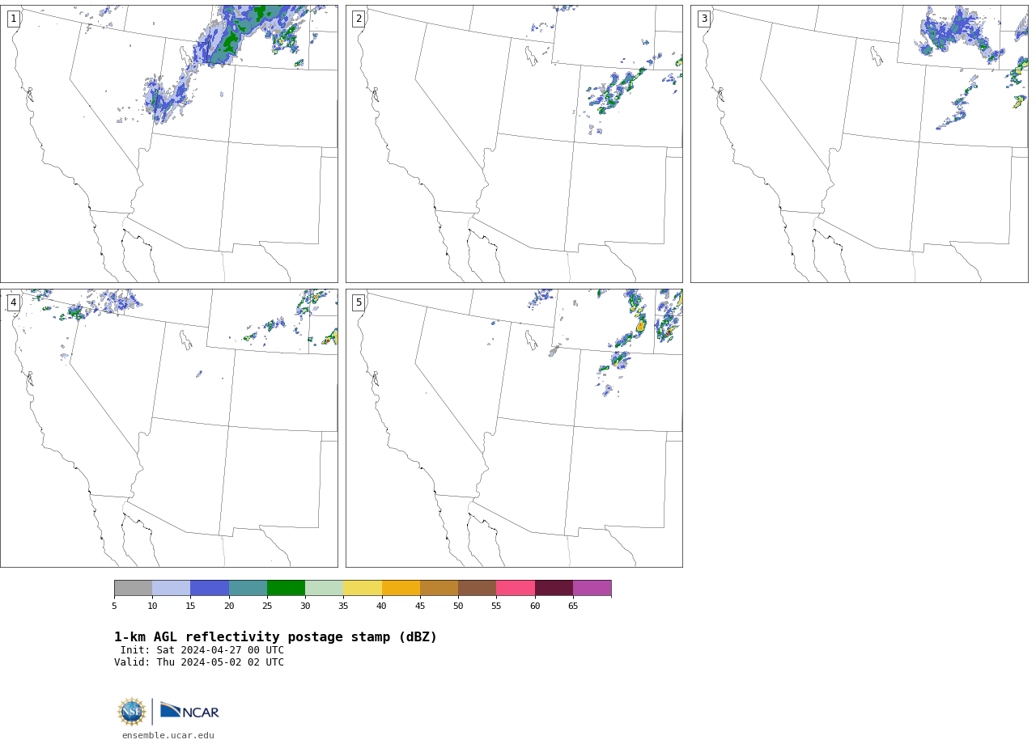Click the light blue 10-15 dBZ swatch
1036x744 pixels.
pos(172,588)
